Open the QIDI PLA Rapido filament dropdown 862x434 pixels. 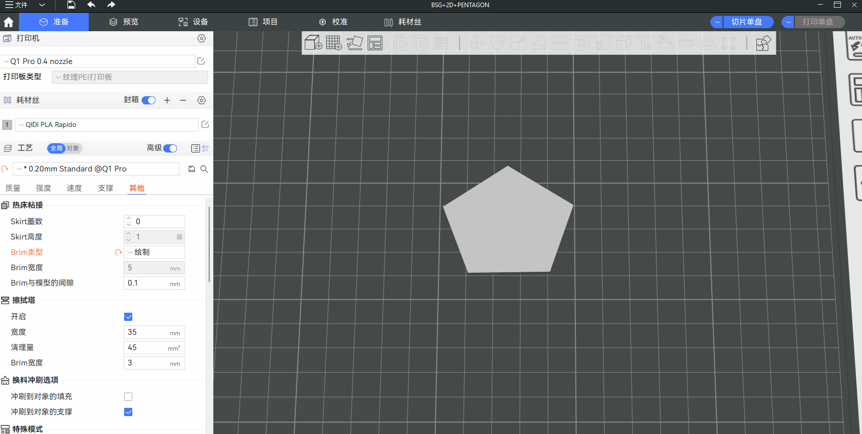[x=106, y=125]
